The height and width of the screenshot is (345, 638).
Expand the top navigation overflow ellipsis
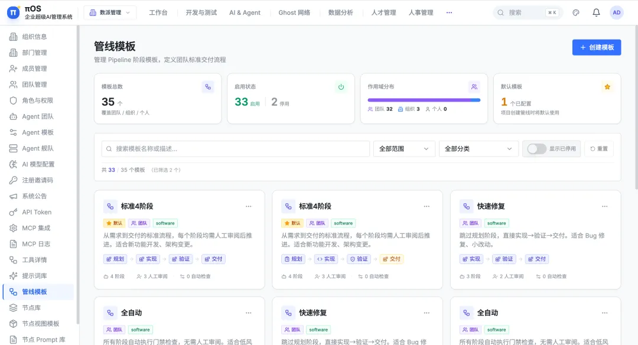point(449,12)
